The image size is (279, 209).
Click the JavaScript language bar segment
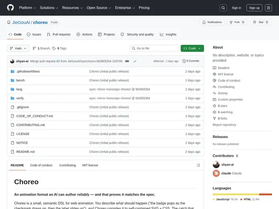pos(236,195)
